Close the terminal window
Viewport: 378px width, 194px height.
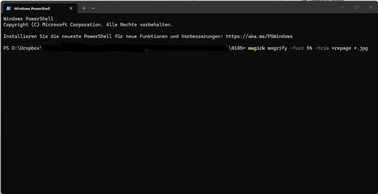point(371,7)
